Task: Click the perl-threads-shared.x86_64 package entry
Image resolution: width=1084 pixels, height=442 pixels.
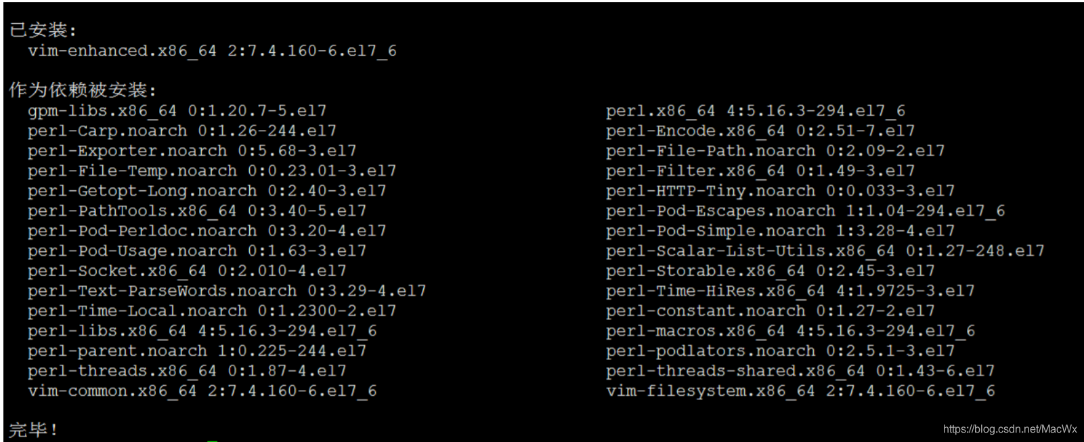Action: (800, 371)
